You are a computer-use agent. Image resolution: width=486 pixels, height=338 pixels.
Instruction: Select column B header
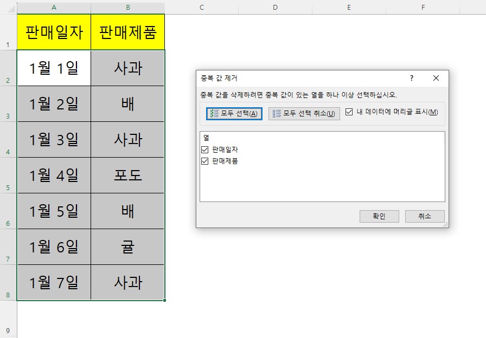(127, 8)
